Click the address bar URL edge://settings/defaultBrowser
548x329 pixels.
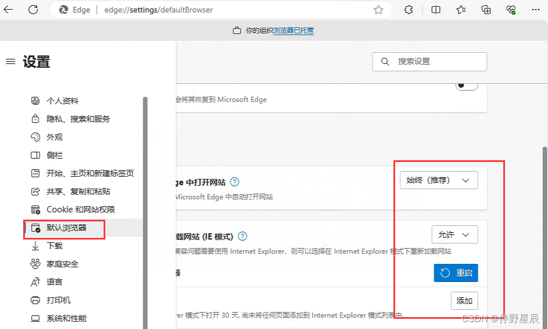click(x=159, y=10)
